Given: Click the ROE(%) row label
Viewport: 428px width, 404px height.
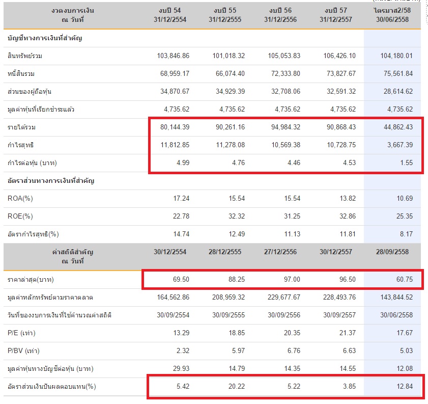Looking at the screenshot, I should 20,217.
